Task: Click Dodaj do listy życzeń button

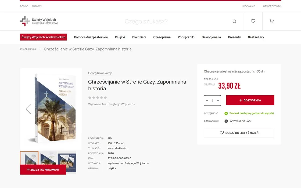Action: (x=239, y=133)
